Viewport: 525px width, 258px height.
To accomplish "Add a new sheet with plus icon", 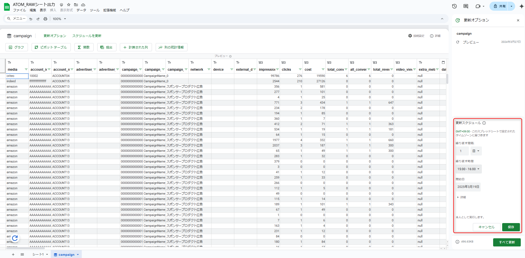I will tap(13, 255).
